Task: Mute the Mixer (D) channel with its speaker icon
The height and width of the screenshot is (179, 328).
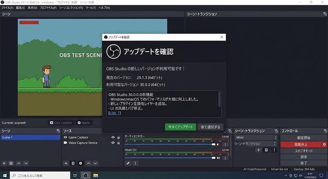Action: point(219,158)
